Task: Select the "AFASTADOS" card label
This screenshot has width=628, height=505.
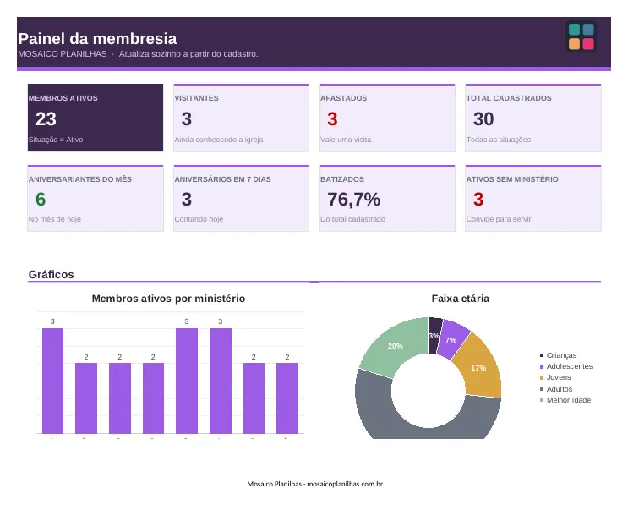Action: point(344,98)
